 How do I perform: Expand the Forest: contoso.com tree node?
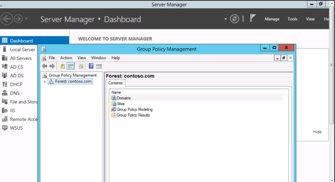click(45, 82)
